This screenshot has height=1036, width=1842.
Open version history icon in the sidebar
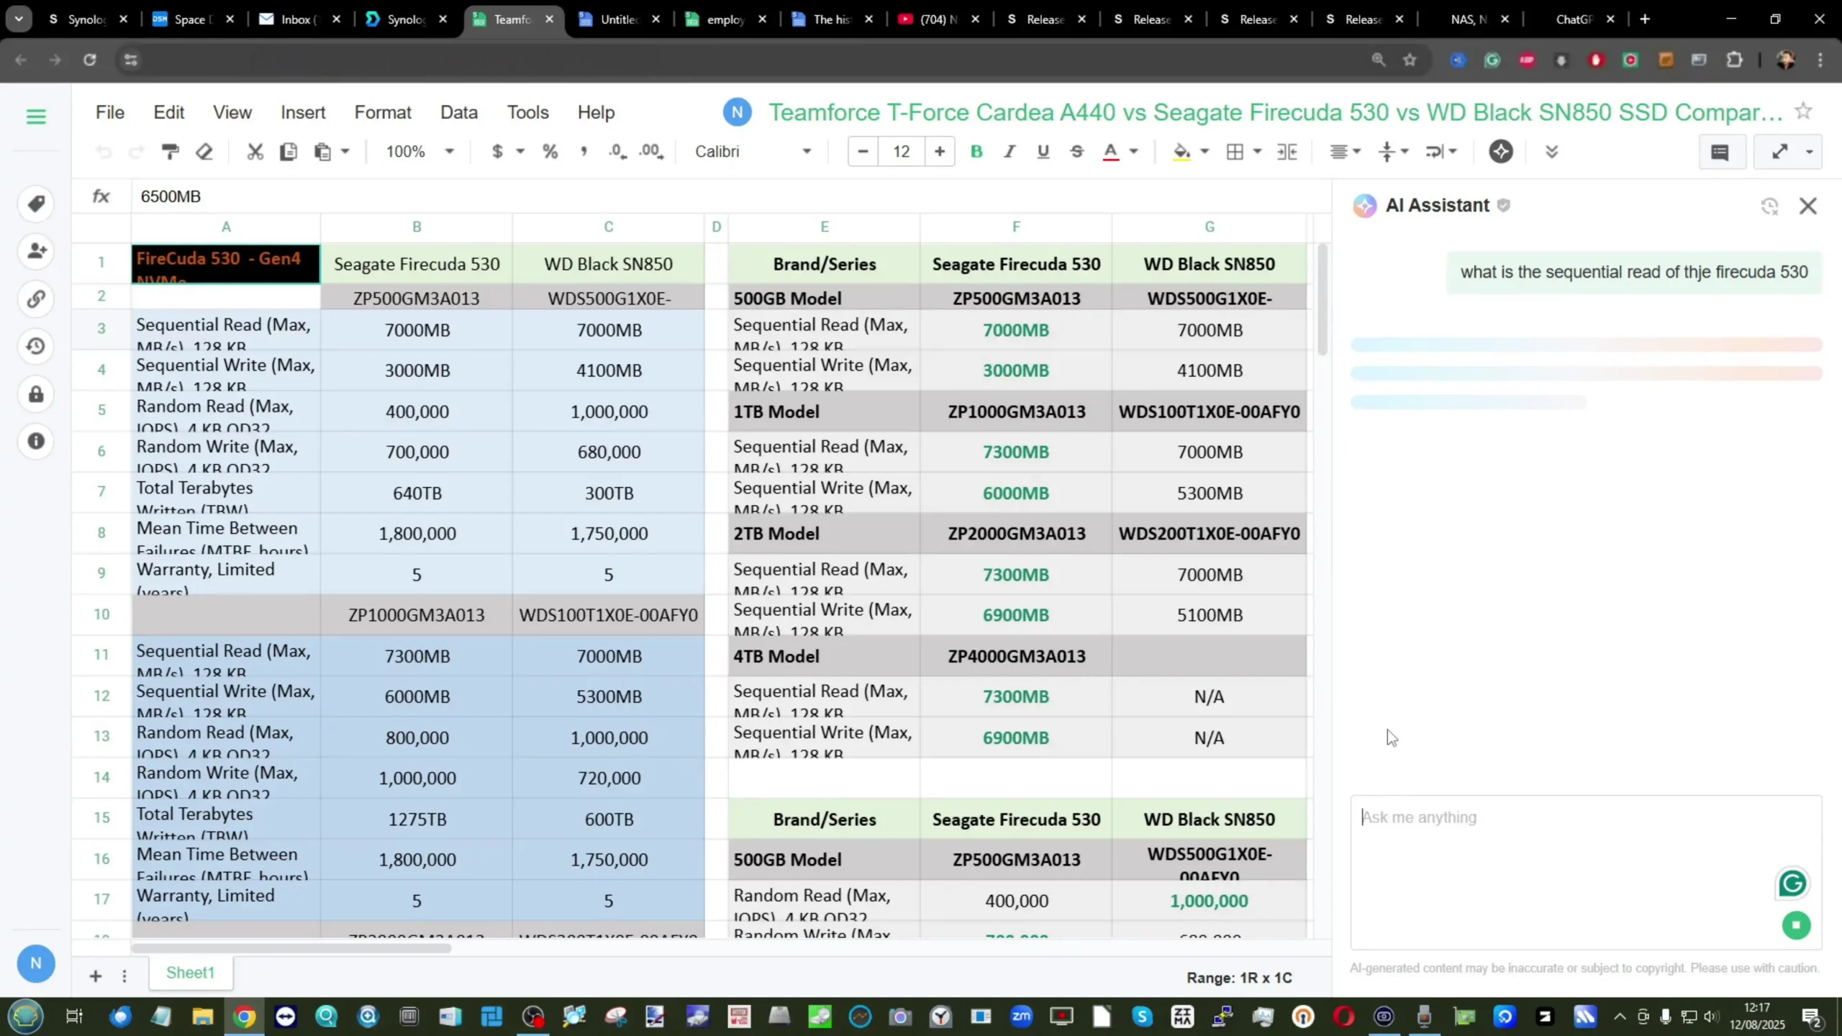pos(36,346)
